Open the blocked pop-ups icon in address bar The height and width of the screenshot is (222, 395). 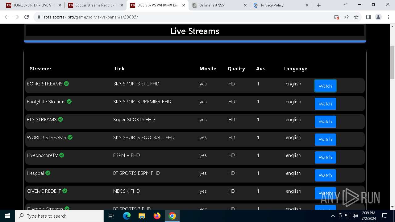pyautogui.click(x=336, y=17)
